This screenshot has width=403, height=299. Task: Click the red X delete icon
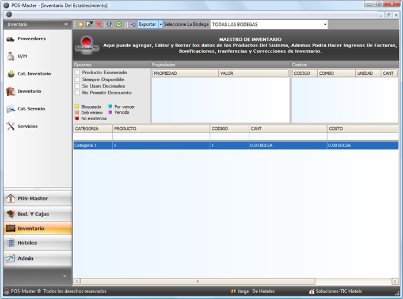click(x=98, y=24)
